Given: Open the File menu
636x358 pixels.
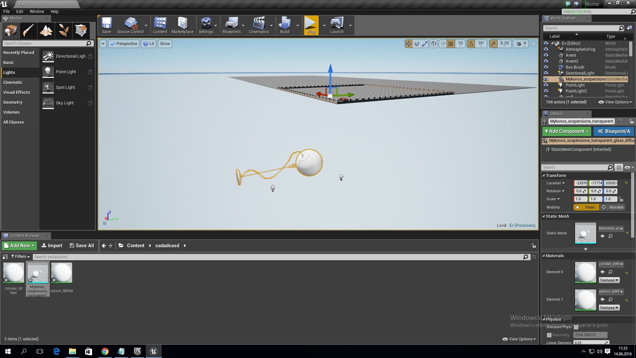Looking at the screenshot, I should pyautogui.click(x=6, y=11).
